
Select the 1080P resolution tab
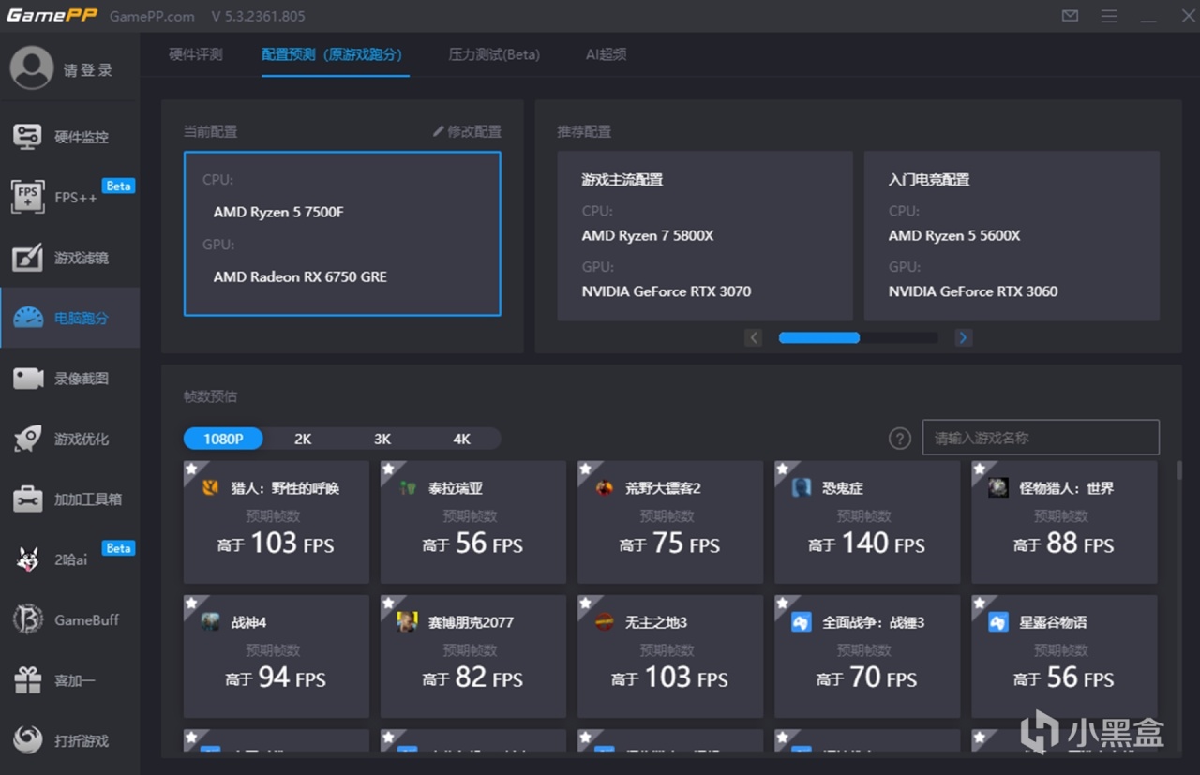tap(223, 439)
